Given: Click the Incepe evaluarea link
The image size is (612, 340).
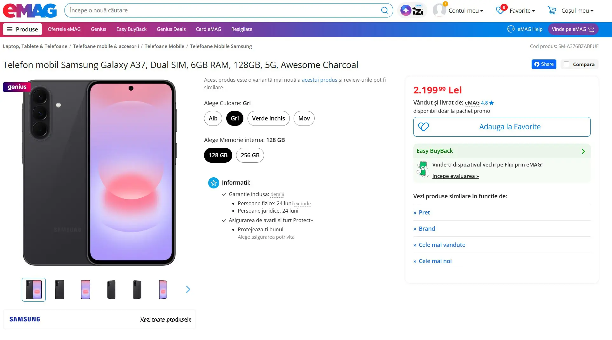Looking at the screenshot, I should (x=455, y=176).
